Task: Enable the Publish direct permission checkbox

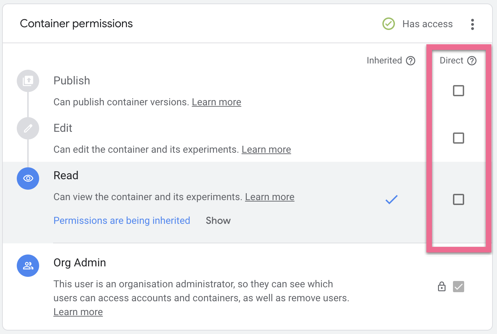Action: [458, 91]
